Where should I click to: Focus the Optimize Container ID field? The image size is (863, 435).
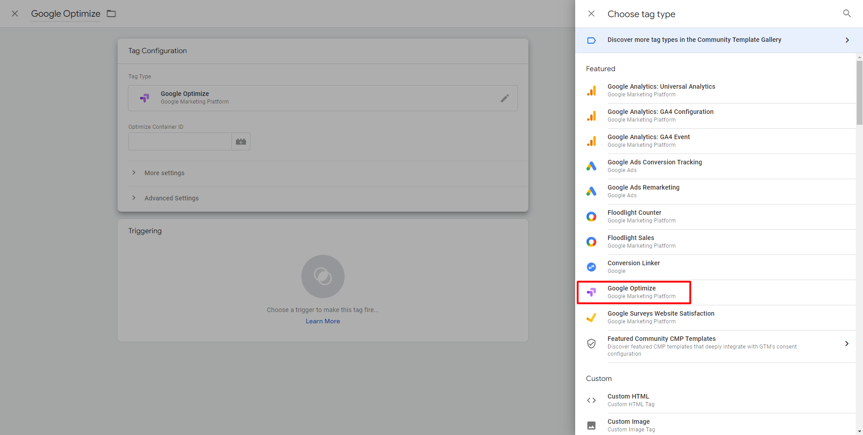[180, 141]
